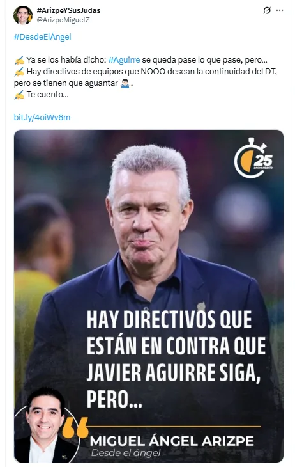Viewport: 295px width, 467px height.
Task: Click the Grok explain-post icon
Action: tap(267, 10)
